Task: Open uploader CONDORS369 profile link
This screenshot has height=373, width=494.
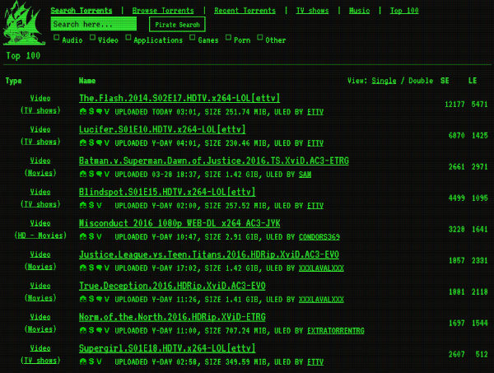Action: (x=319, y=237)
